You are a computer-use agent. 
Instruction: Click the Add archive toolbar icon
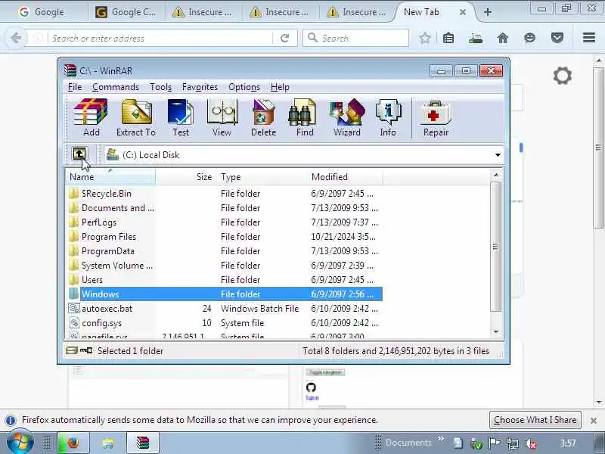click(91, 118)
